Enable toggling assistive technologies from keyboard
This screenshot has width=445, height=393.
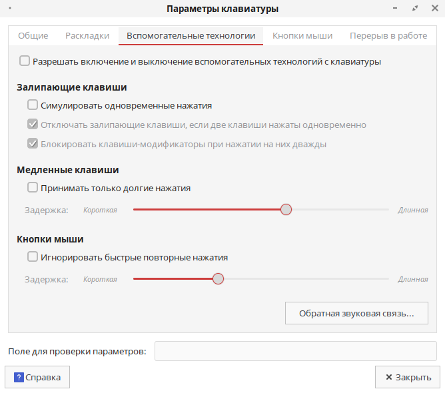[x=25, y=61]
